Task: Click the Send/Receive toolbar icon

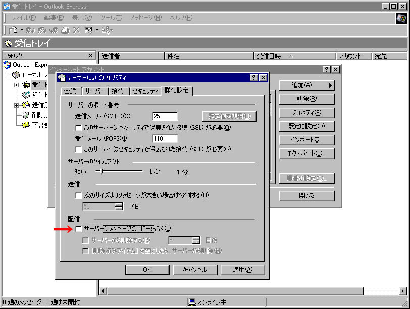Action: (88, 31)
